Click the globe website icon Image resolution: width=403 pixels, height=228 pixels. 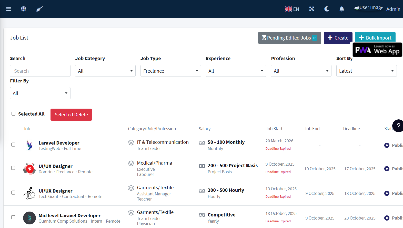[24, 9]
